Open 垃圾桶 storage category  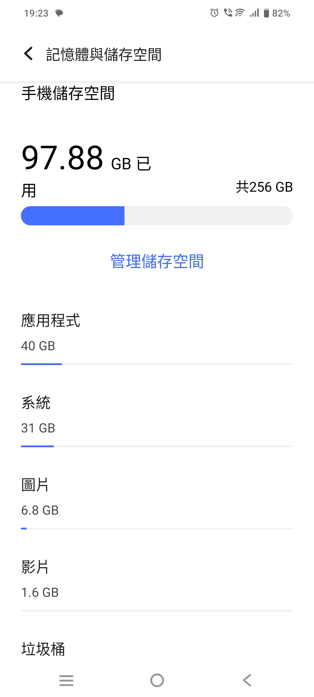tap(43, 649)
